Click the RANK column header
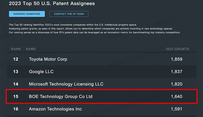 point(16,49)
